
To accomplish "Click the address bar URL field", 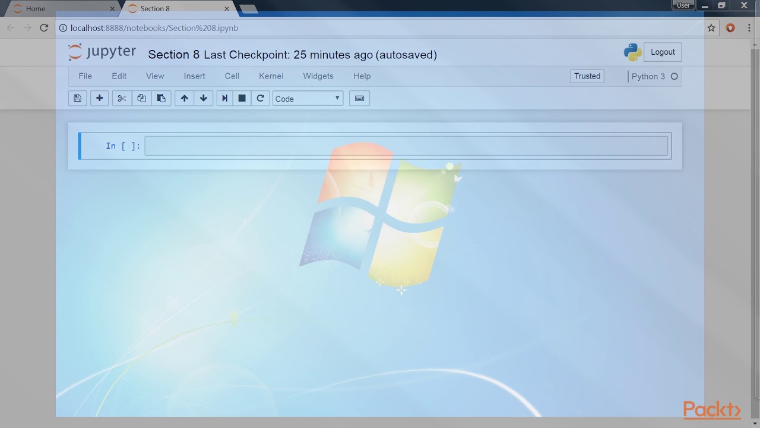I will click(386, 28).
